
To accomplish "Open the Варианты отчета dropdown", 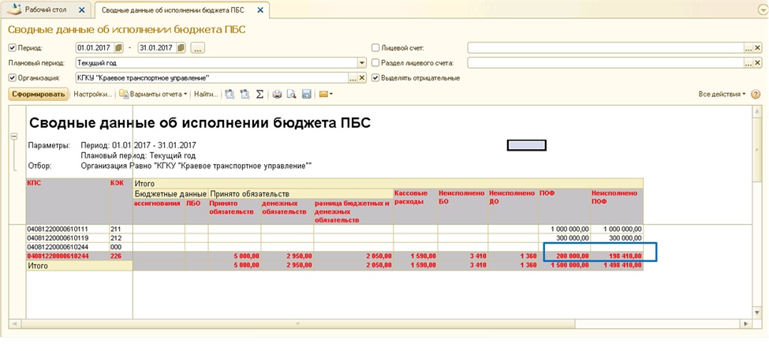I will click(155, 94).
